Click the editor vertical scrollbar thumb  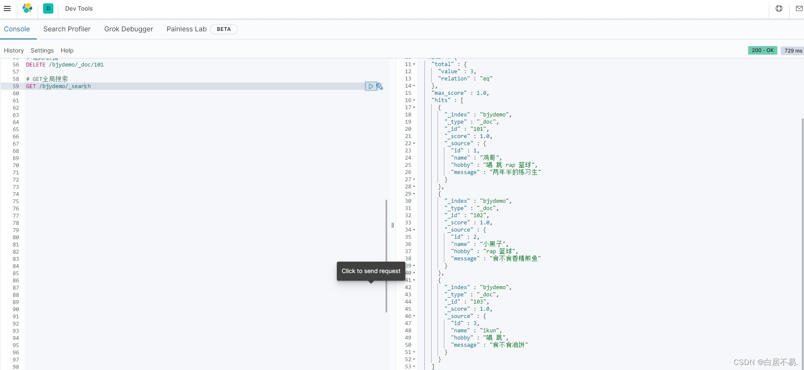386,256
